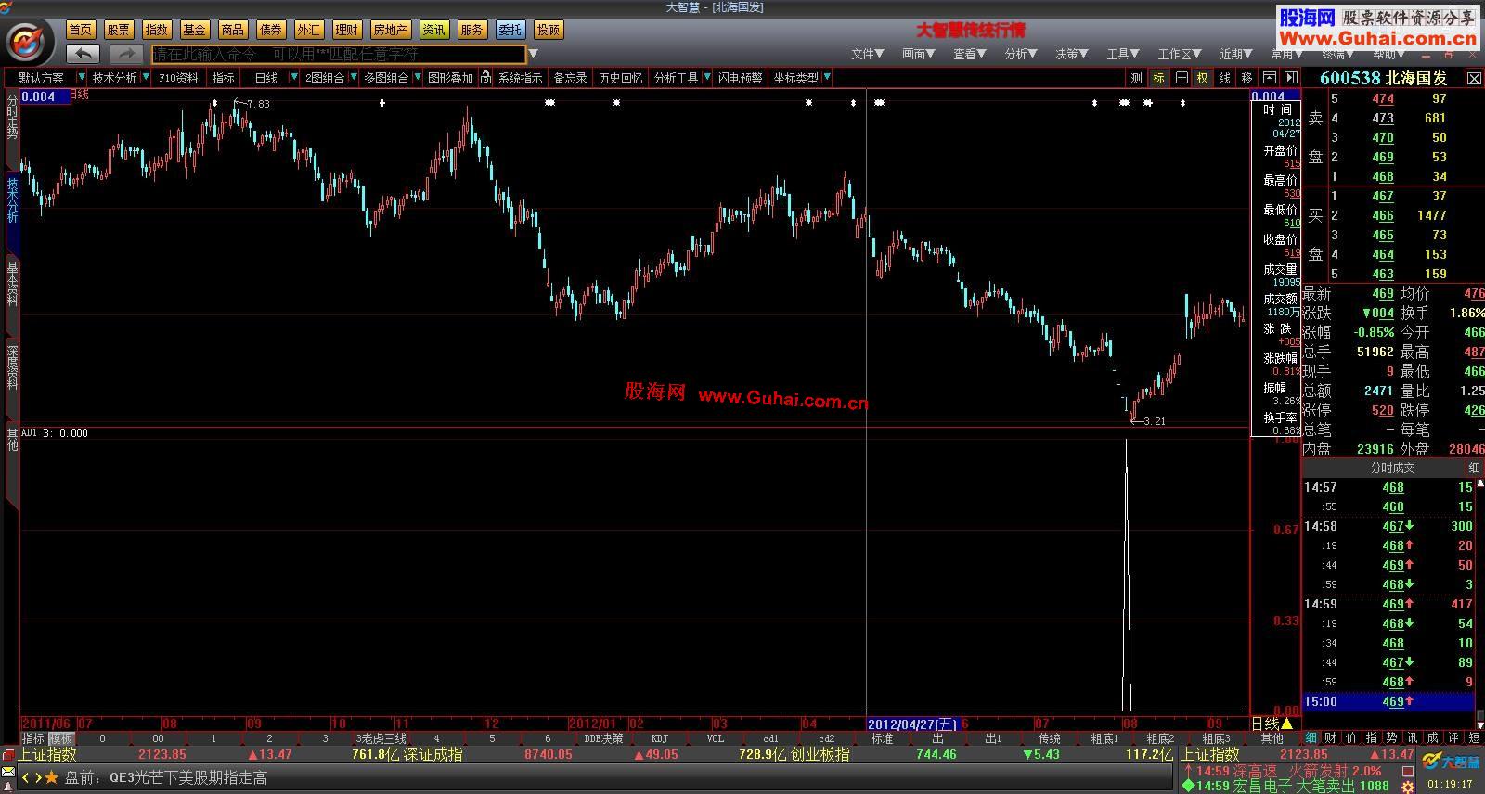This screenshot has width=1485, height=794.
Task: Click the next news right chevron
Action: click(38, 777)
